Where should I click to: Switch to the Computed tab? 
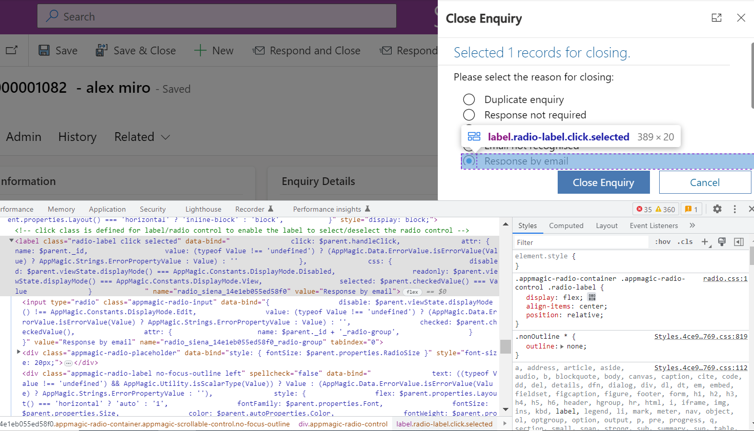pyautogui.click(x=566, y=225)
